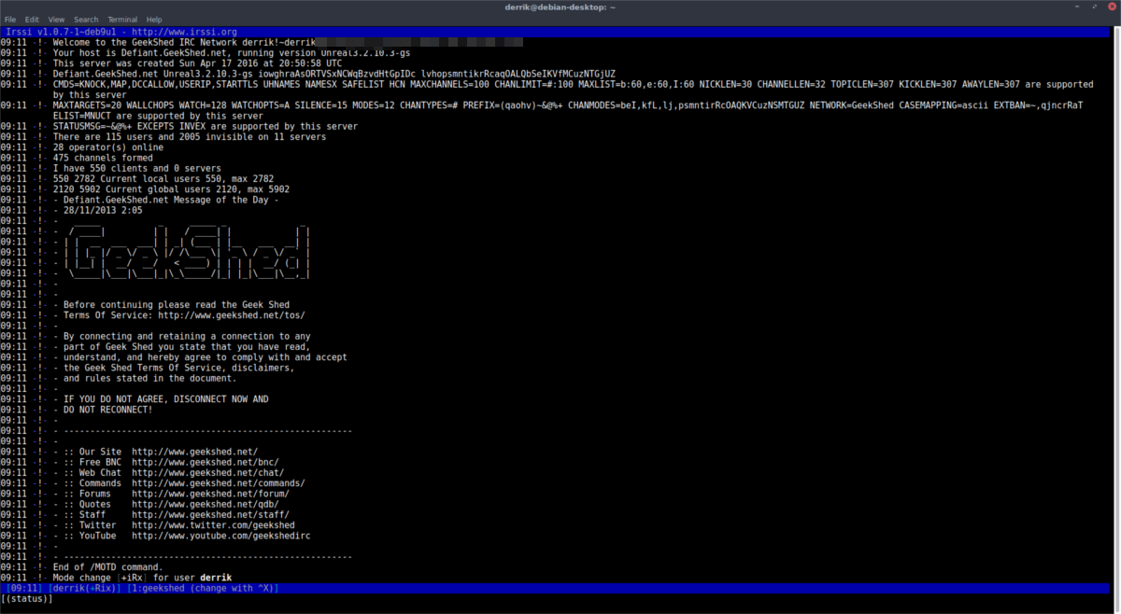Viewport: 1121px width, 614px height.
Task: Click 'IF YOU DO NOT AGREE, DISCONNECT NOW AND' line
Action: click(x=166, y=399)
